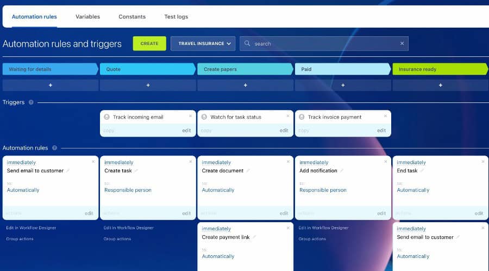Copy the Track incoming email trigger
489x271 pixels.
coord(109,131)
